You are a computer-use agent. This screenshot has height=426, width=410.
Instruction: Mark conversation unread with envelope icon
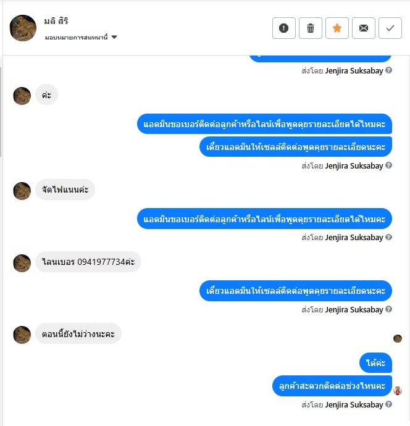[364, 28]
